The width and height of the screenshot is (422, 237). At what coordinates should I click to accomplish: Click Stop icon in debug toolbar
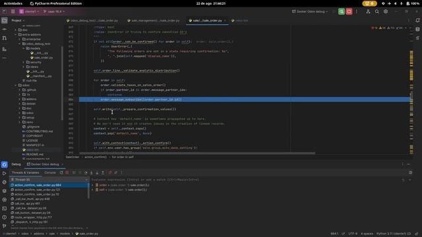(67, 172)
